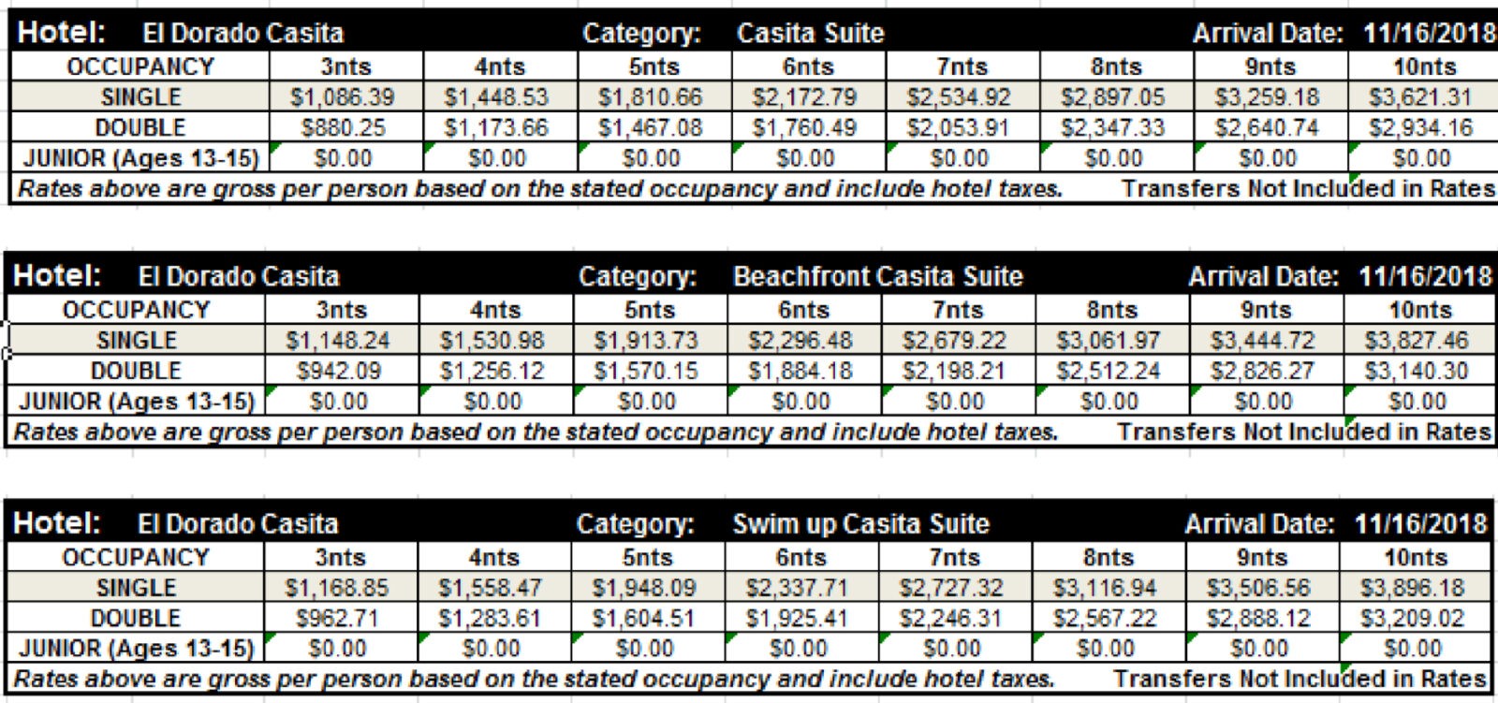This screenshot has width=1498, height=703.
Task: Click the Beachfront Casita Suite category cell
Action: click(878, 276)
